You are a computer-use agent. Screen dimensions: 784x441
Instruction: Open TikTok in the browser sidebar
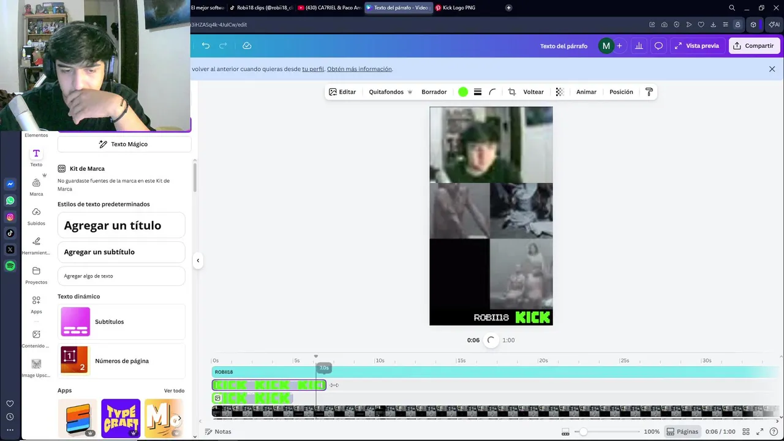10,233
